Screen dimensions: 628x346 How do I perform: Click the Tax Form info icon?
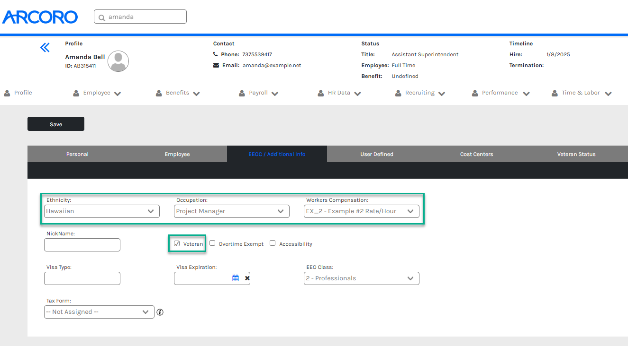pyautogui.click(x=160, y=312)
